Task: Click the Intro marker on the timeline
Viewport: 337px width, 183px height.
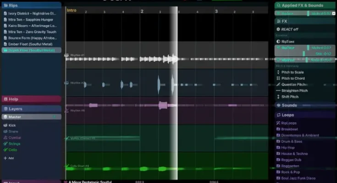Action: pos(72,10)
